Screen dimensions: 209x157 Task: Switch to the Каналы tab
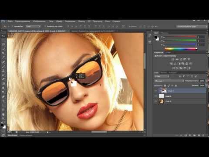(164, 72)
